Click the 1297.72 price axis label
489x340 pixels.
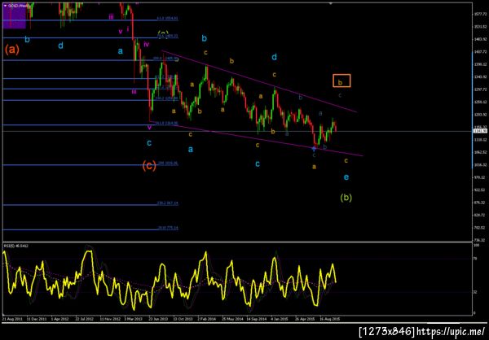click(x=480, y=89)
